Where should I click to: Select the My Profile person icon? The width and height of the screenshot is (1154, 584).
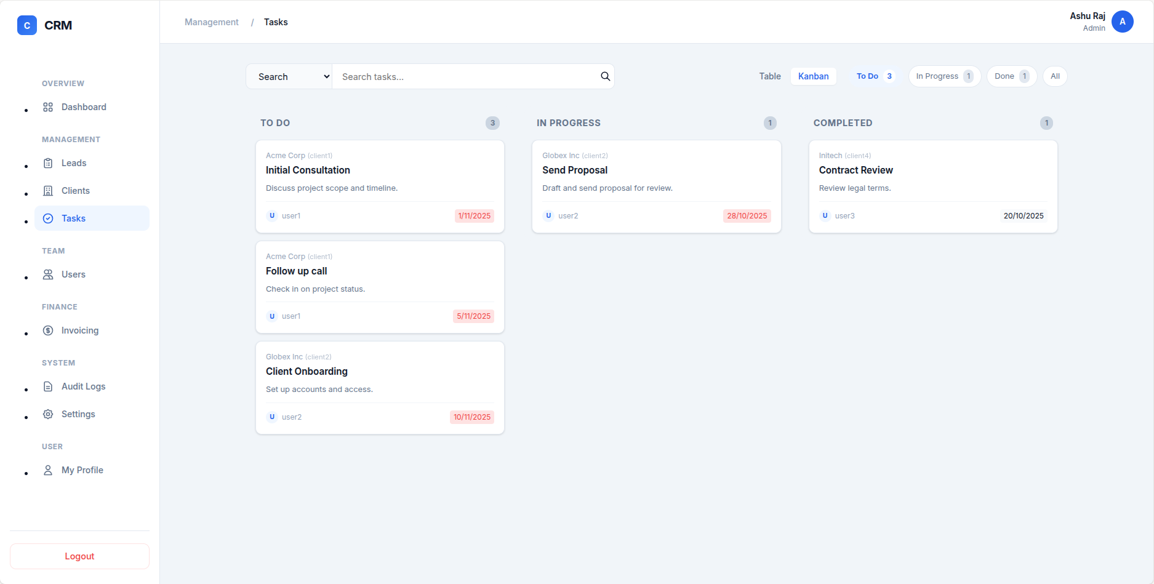(x=48, y=470)
